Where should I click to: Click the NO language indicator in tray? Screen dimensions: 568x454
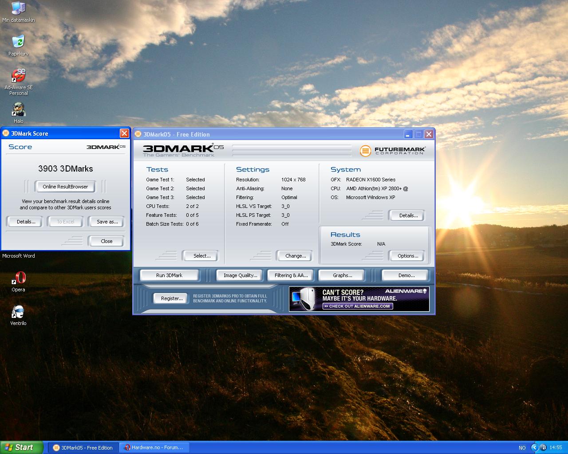[x=522, y=448]
